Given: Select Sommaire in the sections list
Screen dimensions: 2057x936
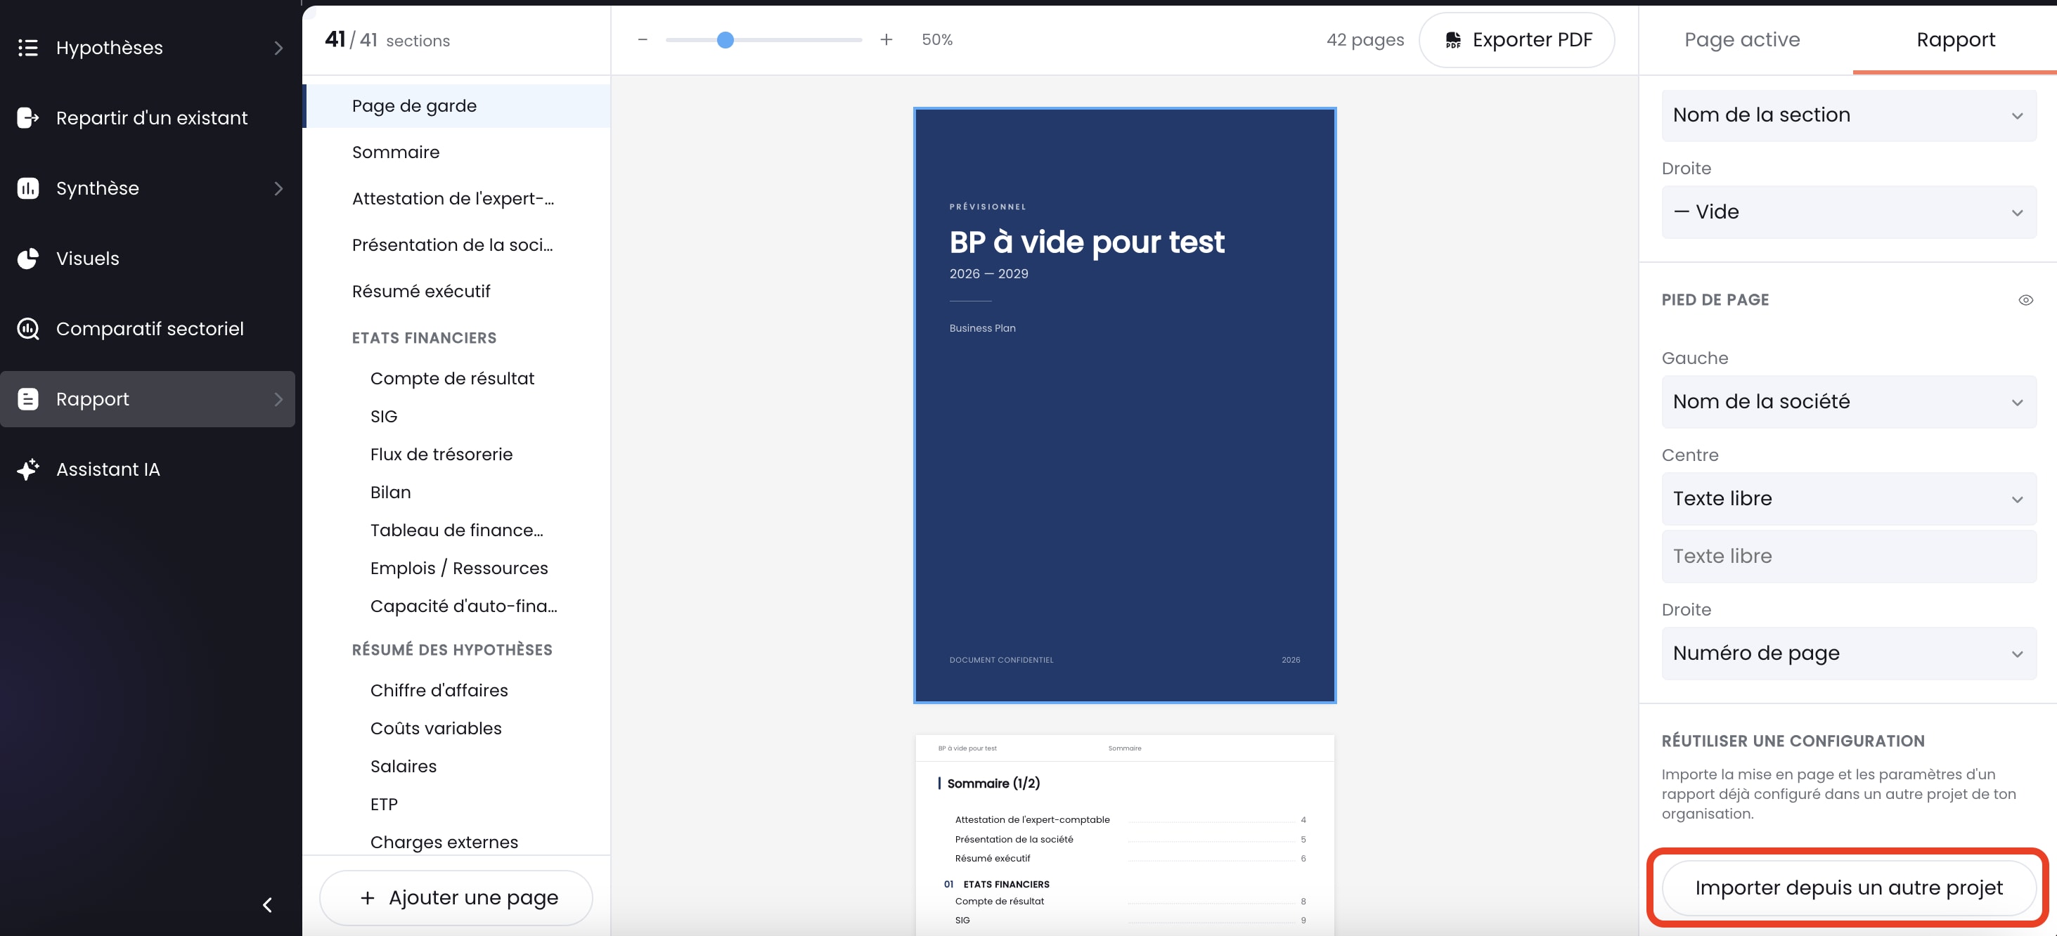Looking at the screenshot, I should (x=458, y=152).
